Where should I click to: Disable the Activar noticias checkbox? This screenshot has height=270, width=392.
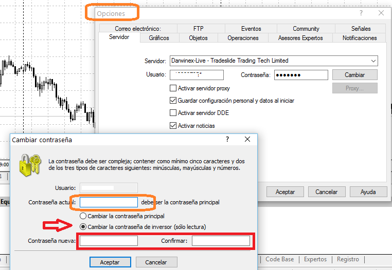173,125
